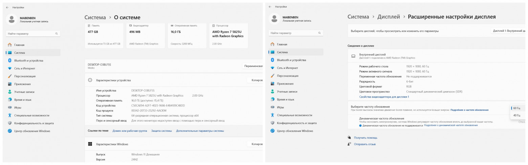Click the Видеоадаптер 496 MB card
The width and height of the screenshot is (528, 165).
[x=146, y=36]
